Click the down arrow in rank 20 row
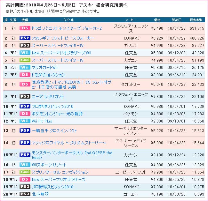The width and height of the screenshot is (208, 201). coord(11,194)
